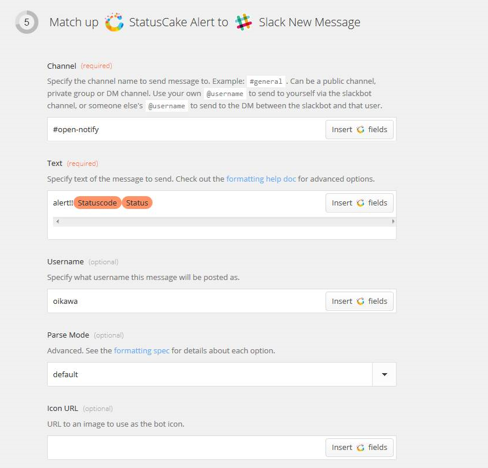Open the formatting help doc link
The height and width of the screenshot is (468, 488).
click(x=261, y=179)
